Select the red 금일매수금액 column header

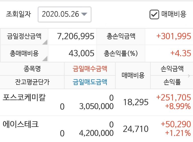(x=90, y=68)
